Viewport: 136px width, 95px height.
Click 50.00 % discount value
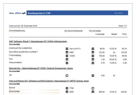[113, 59]
